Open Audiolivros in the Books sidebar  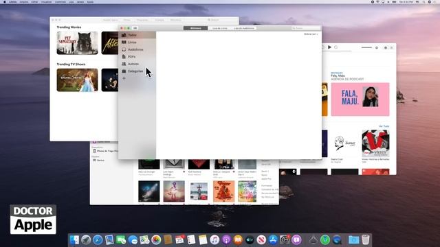pos(137,49)
